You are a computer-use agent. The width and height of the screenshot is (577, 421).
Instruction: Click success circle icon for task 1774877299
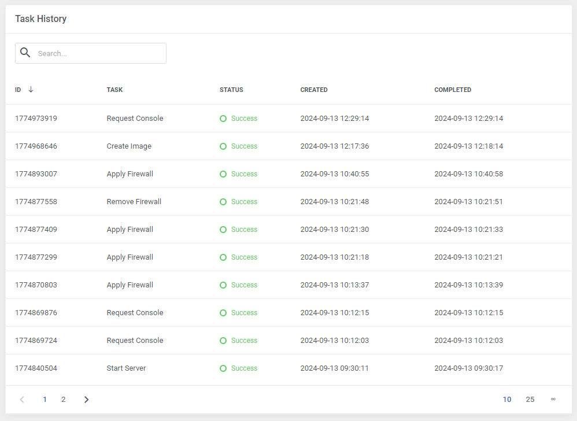coord(223,257)
